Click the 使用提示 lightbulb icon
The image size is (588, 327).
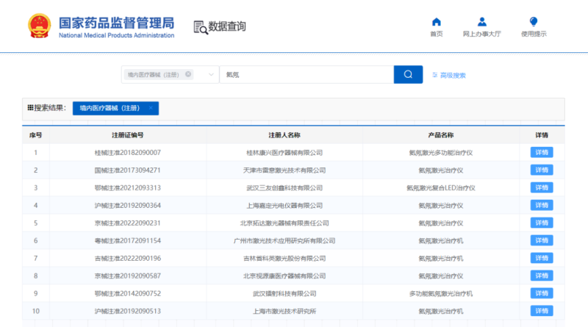click(x=534, y=22)
